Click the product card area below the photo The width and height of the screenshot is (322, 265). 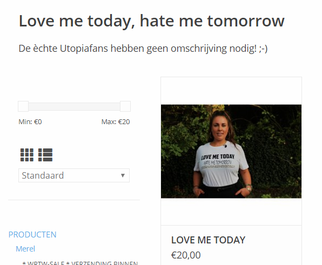pos(231,212)
